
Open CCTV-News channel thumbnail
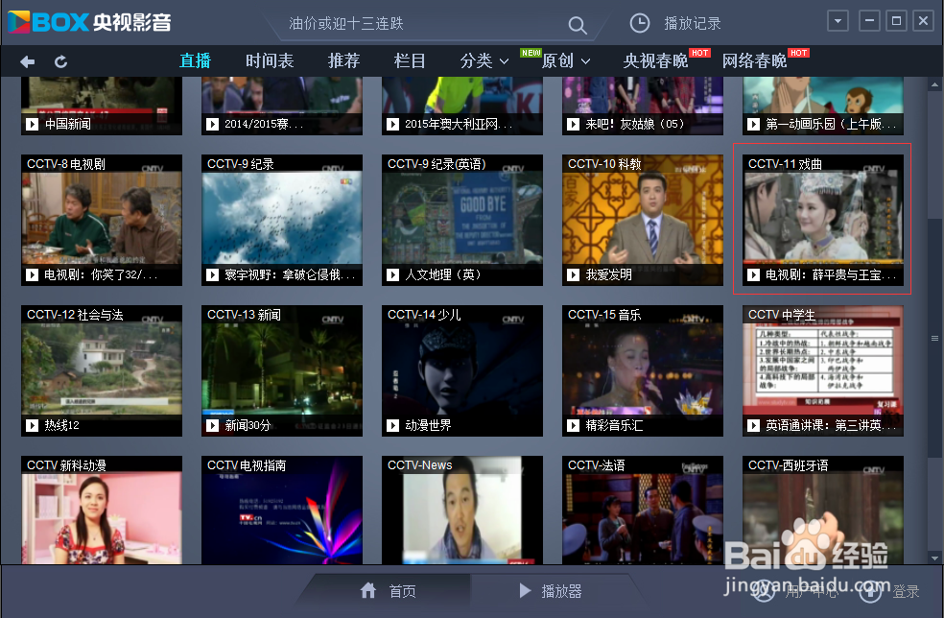pos(462,511)
